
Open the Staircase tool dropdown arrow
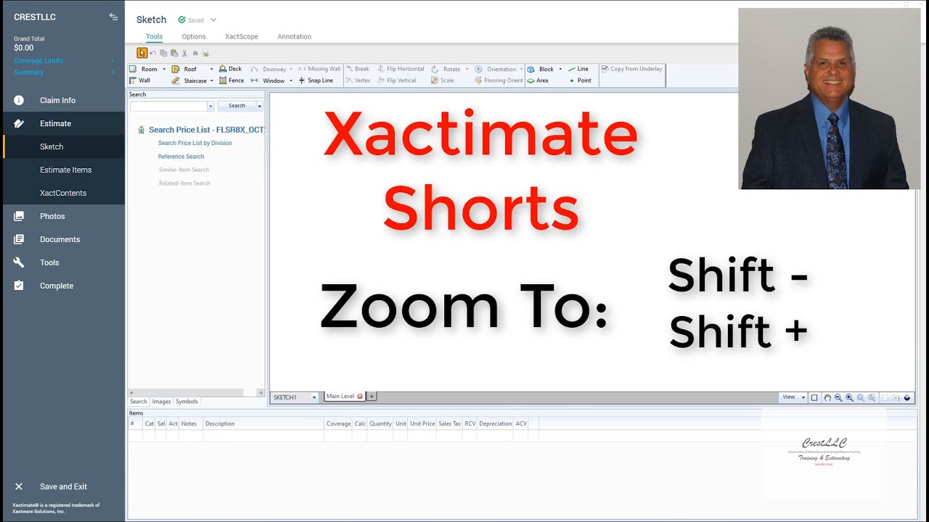click(211, 80)
